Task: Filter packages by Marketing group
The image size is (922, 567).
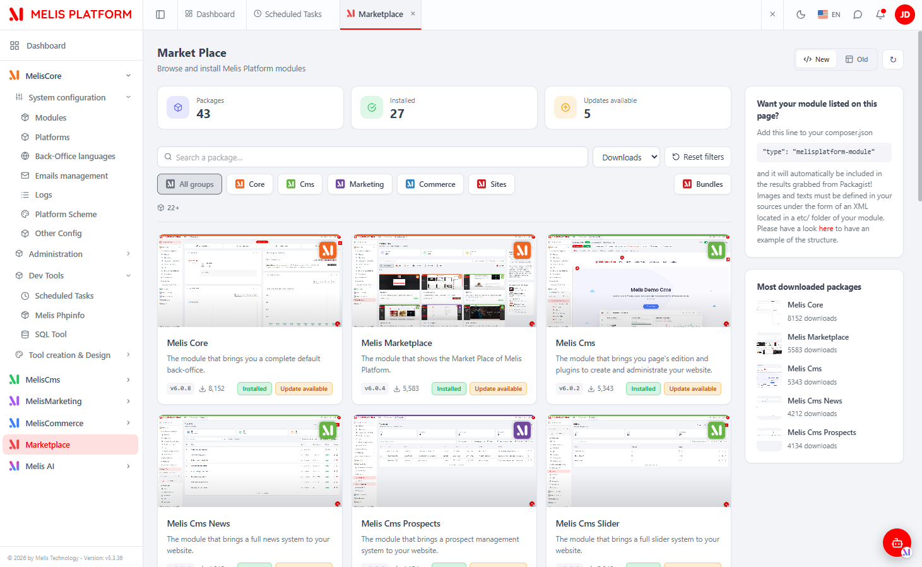Action: 360,184
